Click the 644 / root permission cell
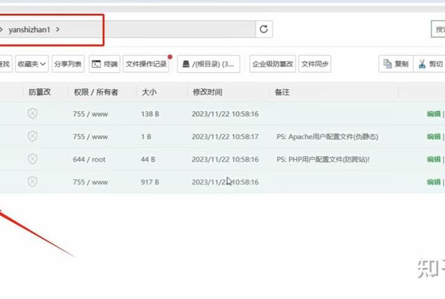Screen dimensions: 445x299 click(89, 159)
